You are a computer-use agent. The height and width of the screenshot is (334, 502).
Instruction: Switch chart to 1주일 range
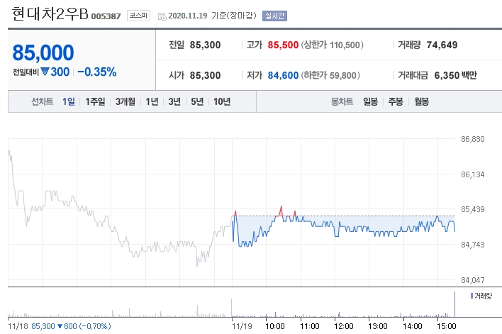pos(95,101)
